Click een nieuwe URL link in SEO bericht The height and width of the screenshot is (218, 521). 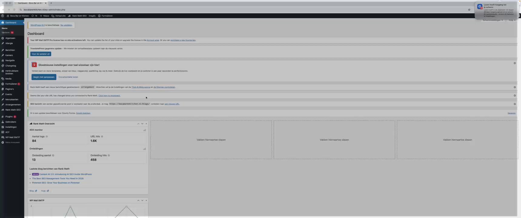pos(172,104)
